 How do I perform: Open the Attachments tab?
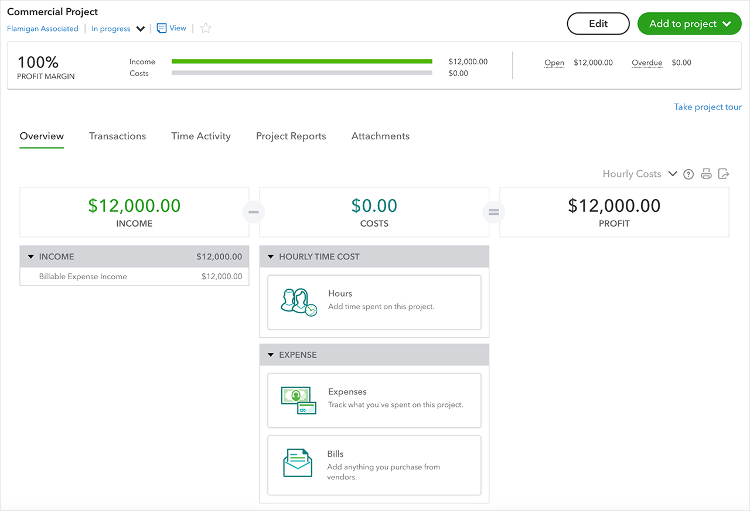(x=380, y=136)
